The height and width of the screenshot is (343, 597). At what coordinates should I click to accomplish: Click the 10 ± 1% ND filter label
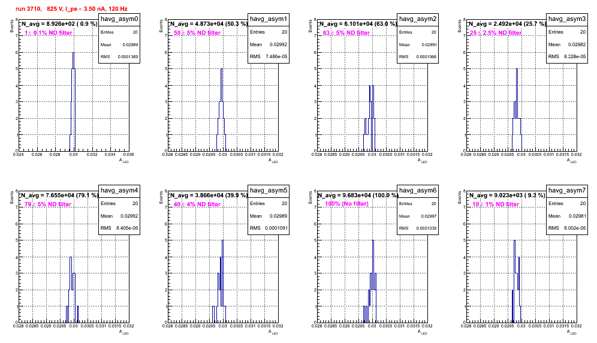[496, 204]
